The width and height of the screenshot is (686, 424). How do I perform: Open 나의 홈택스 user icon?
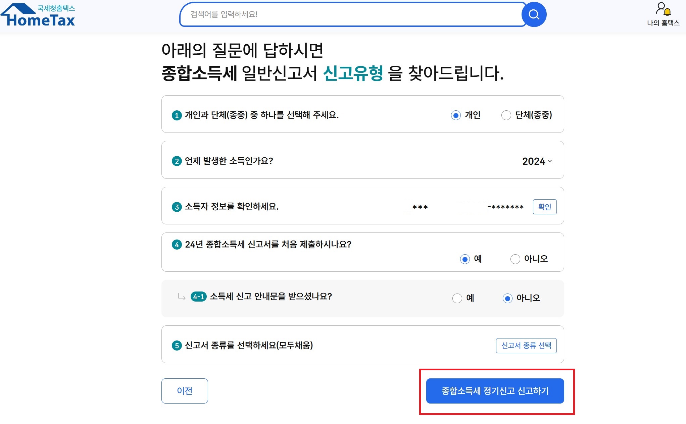[x=663, y=10]
